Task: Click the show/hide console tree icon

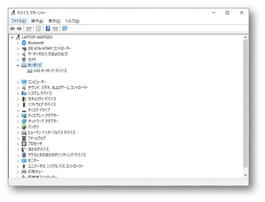Action: pyautogui.click(x=29, y=29)
